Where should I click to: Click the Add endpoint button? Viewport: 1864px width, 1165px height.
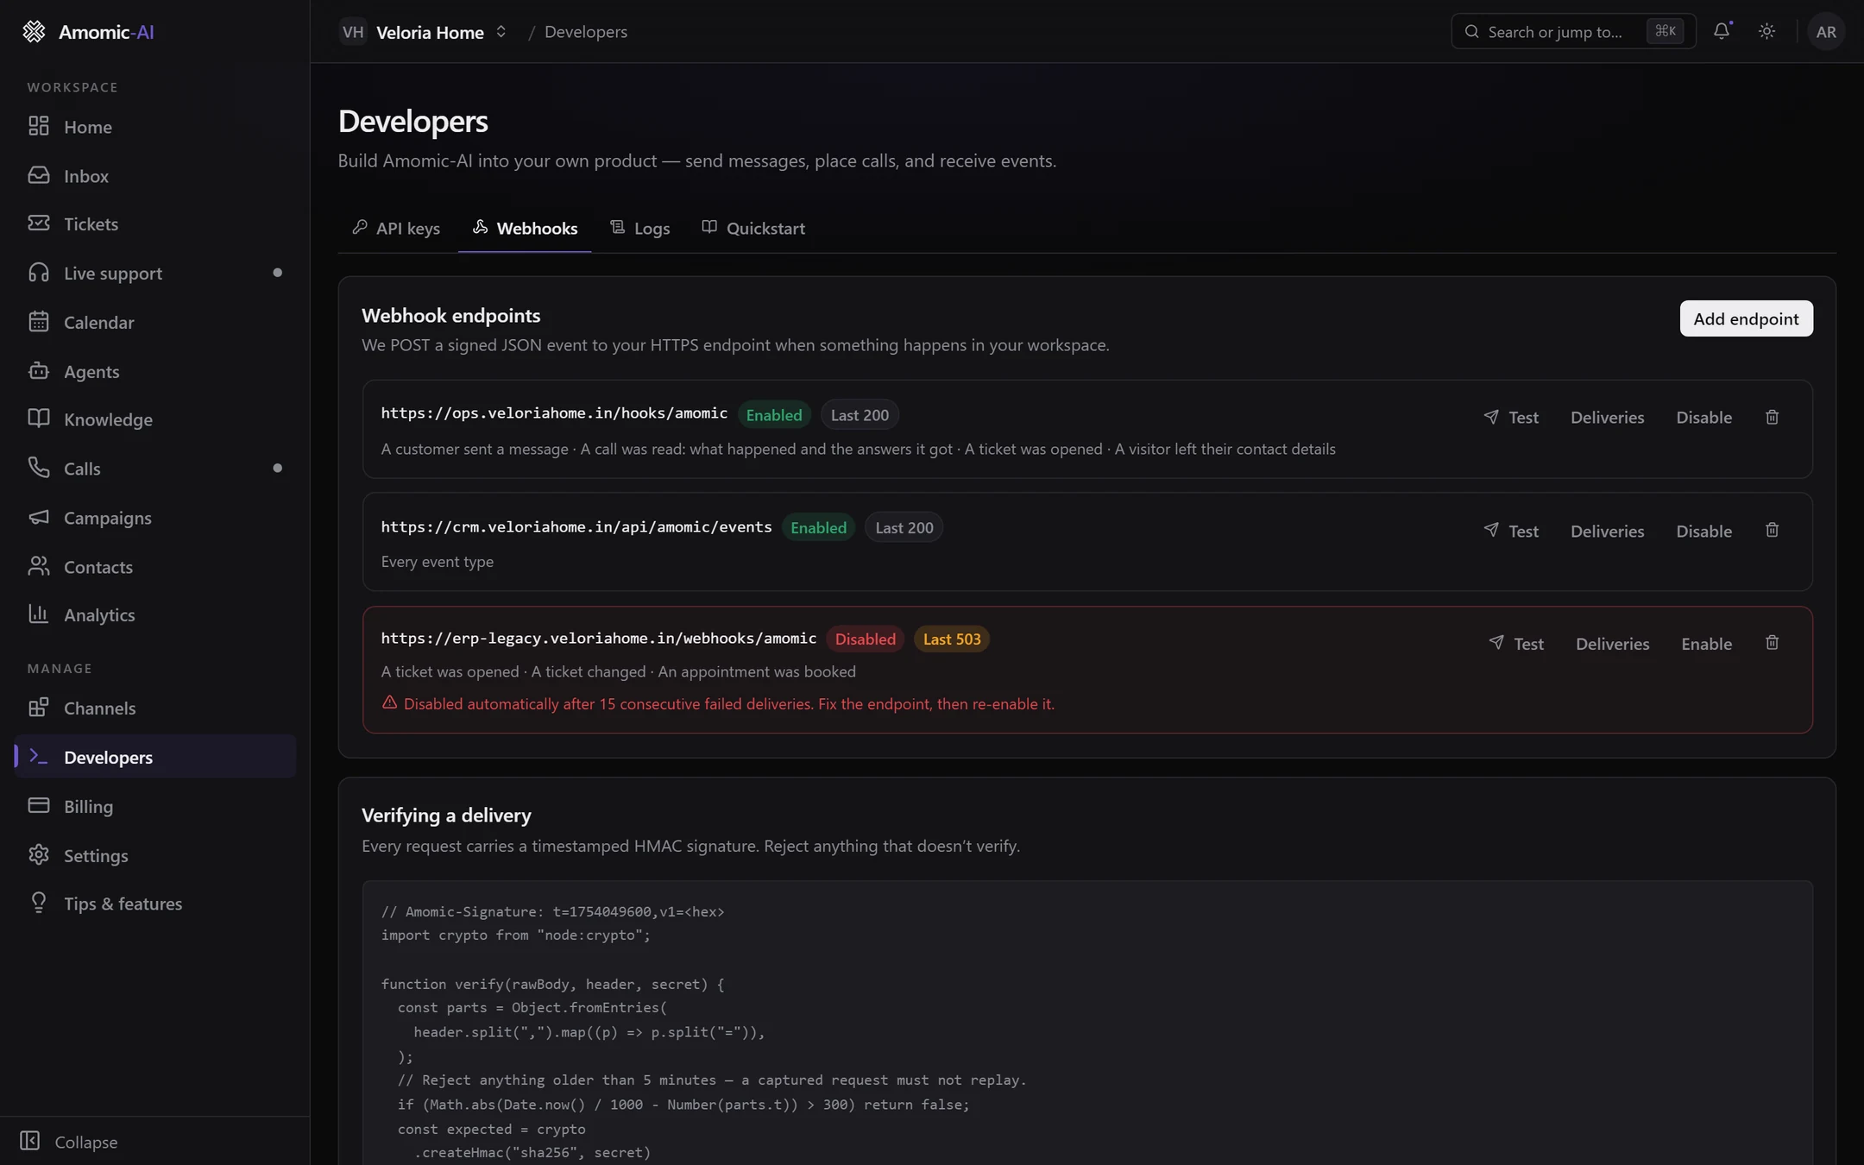point(1746,318)
